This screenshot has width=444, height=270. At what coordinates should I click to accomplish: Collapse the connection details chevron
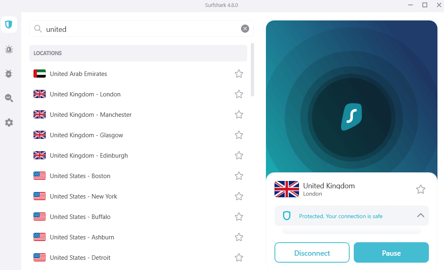pos(420,215)
